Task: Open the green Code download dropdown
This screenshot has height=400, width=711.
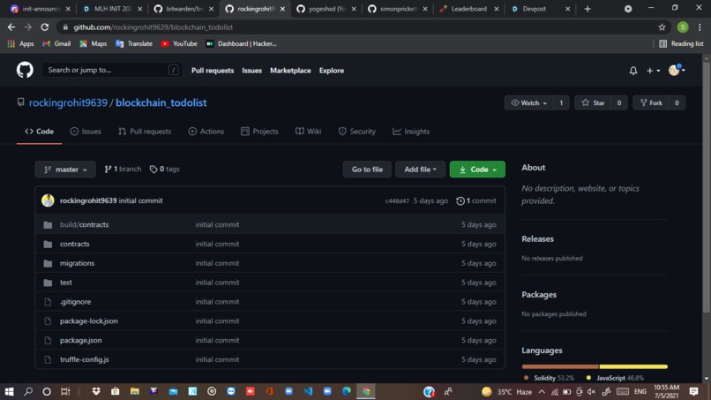Action: coord(477,170)
